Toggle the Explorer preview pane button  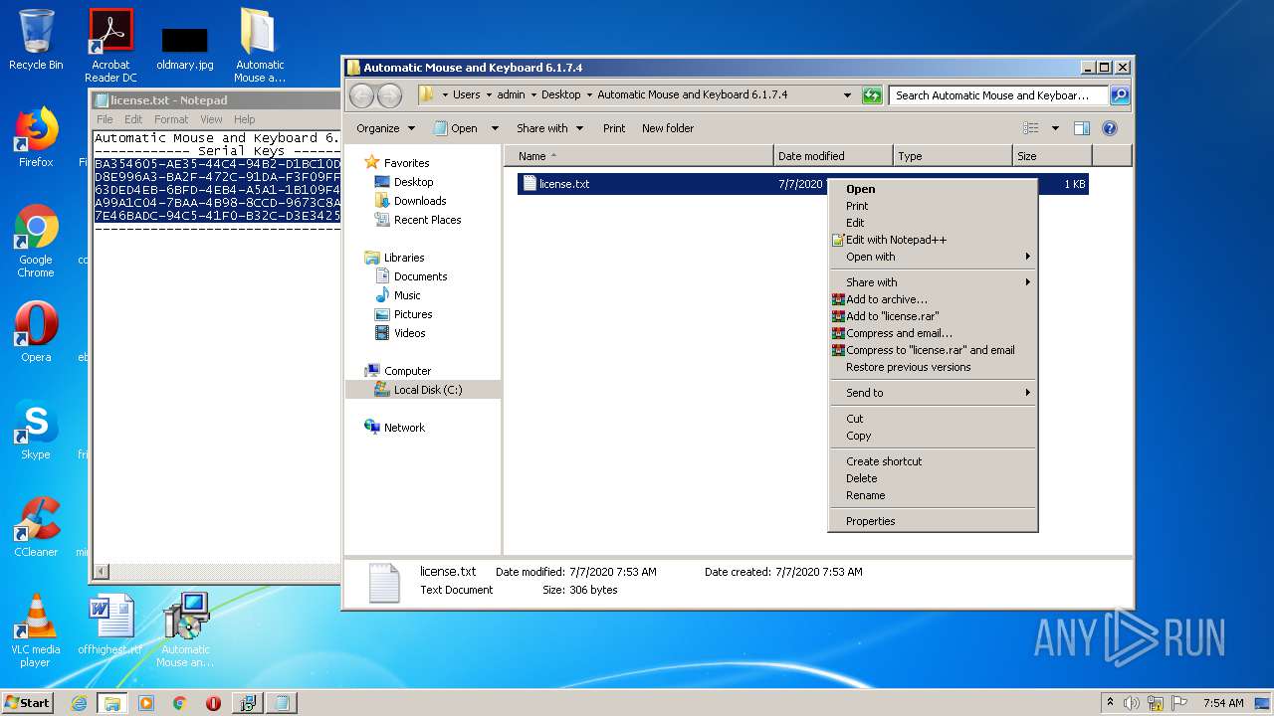pyautogui.click(x=1082, y=128)
